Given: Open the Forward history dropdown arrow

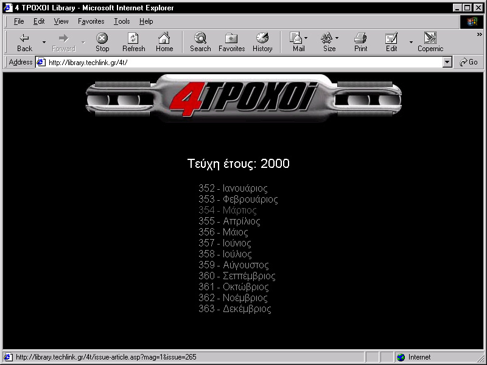Looking at the screenshot, I should pyautogui.click(x=83, y=42).
